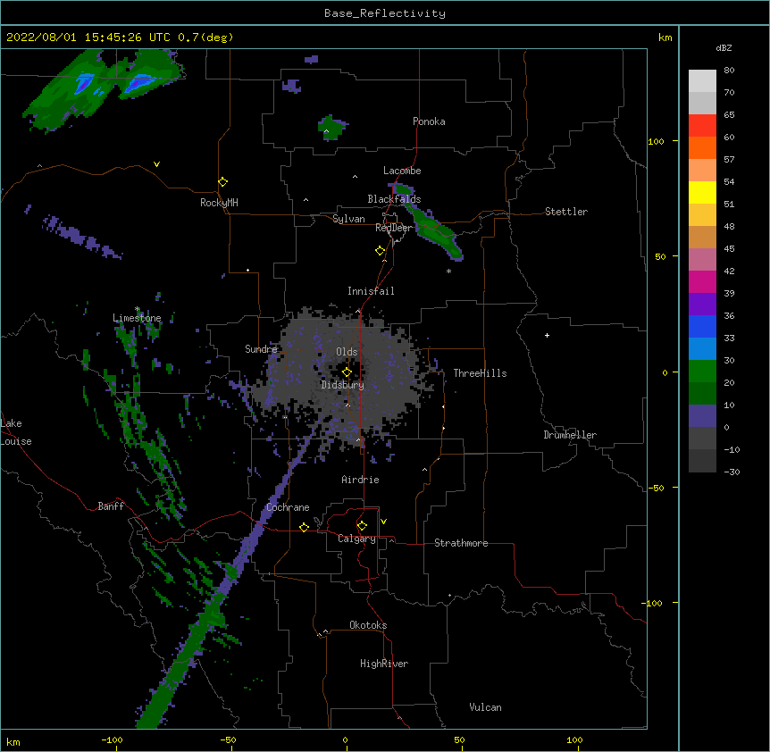770x752 pixels.
Task: Click the Sundre label
Action: pos(261,349)
